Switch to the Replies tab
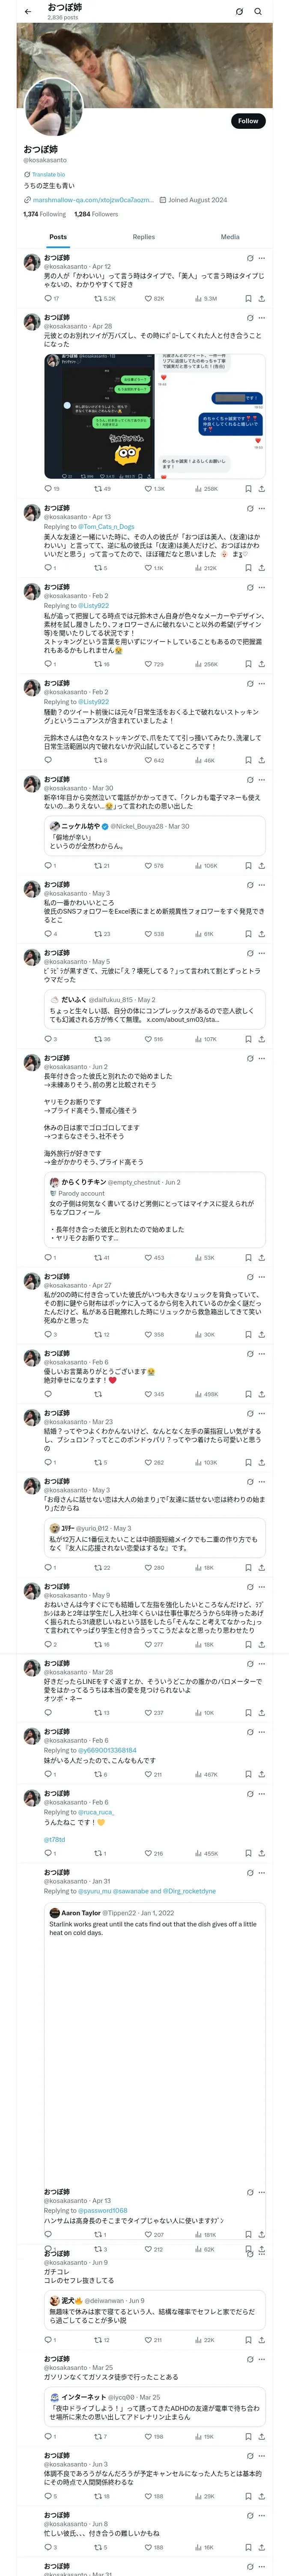The width and height of the screenshot is (289, 2576). (143, 237)
